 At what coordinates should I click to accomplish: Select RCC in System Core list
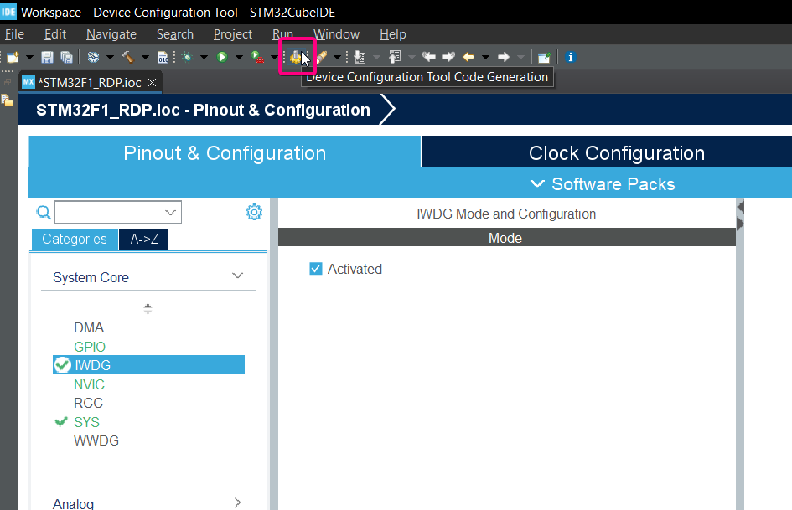pos(88,403)
